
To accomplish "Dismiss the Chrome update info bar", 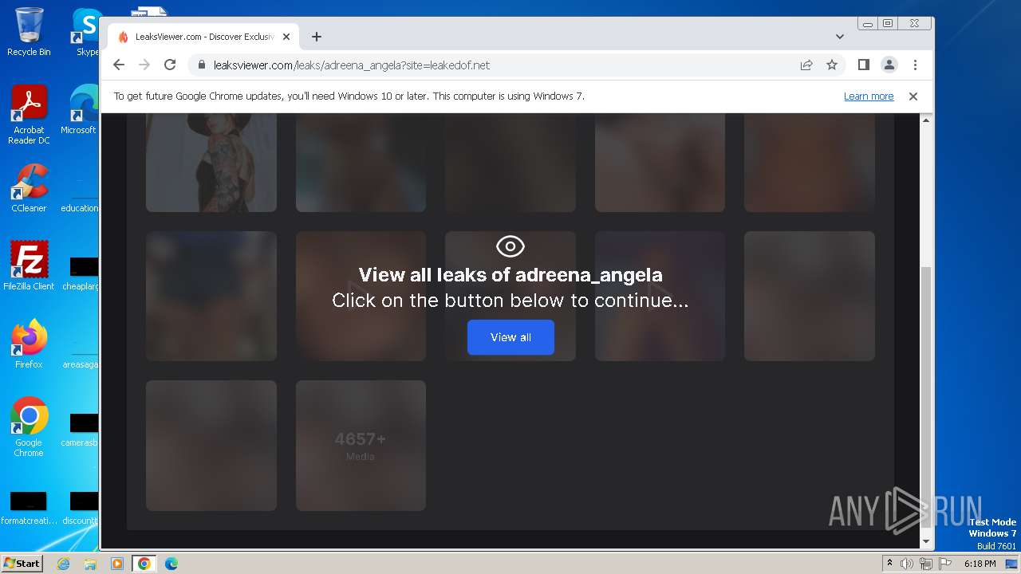I will coord(913,96).
